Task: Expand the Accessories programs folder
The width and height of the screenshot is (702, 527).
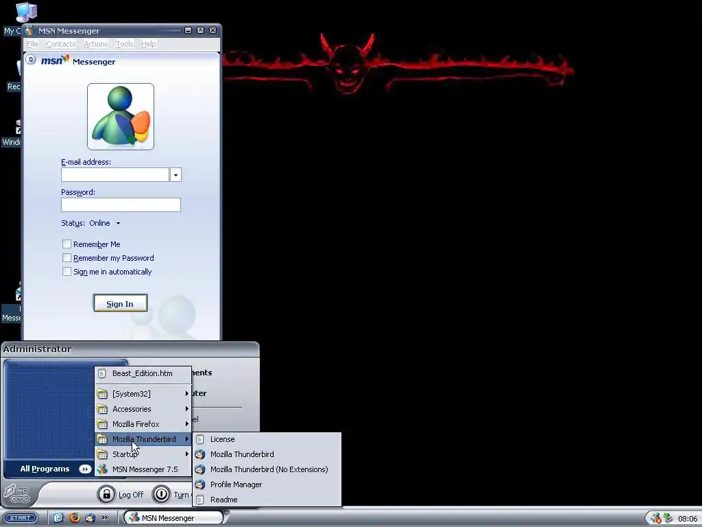Action: [x=143, y=409]
